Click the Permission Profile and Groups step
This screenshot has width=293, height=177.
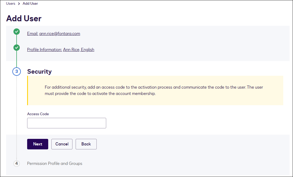55,164
